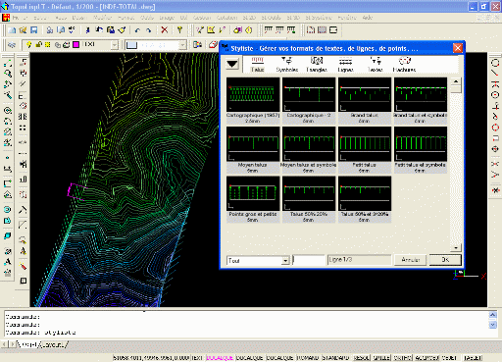Viewport: 502px width, 362px height.
Task: Click the black triangle dropdown button in Styliste
Action: (x=232, y=64)
